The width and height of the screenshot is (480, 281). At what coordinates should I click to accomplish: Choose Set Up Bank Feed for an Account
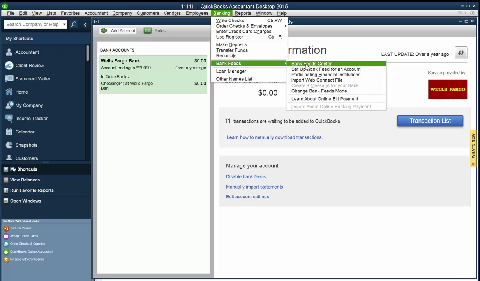click(x=337, y=69)
